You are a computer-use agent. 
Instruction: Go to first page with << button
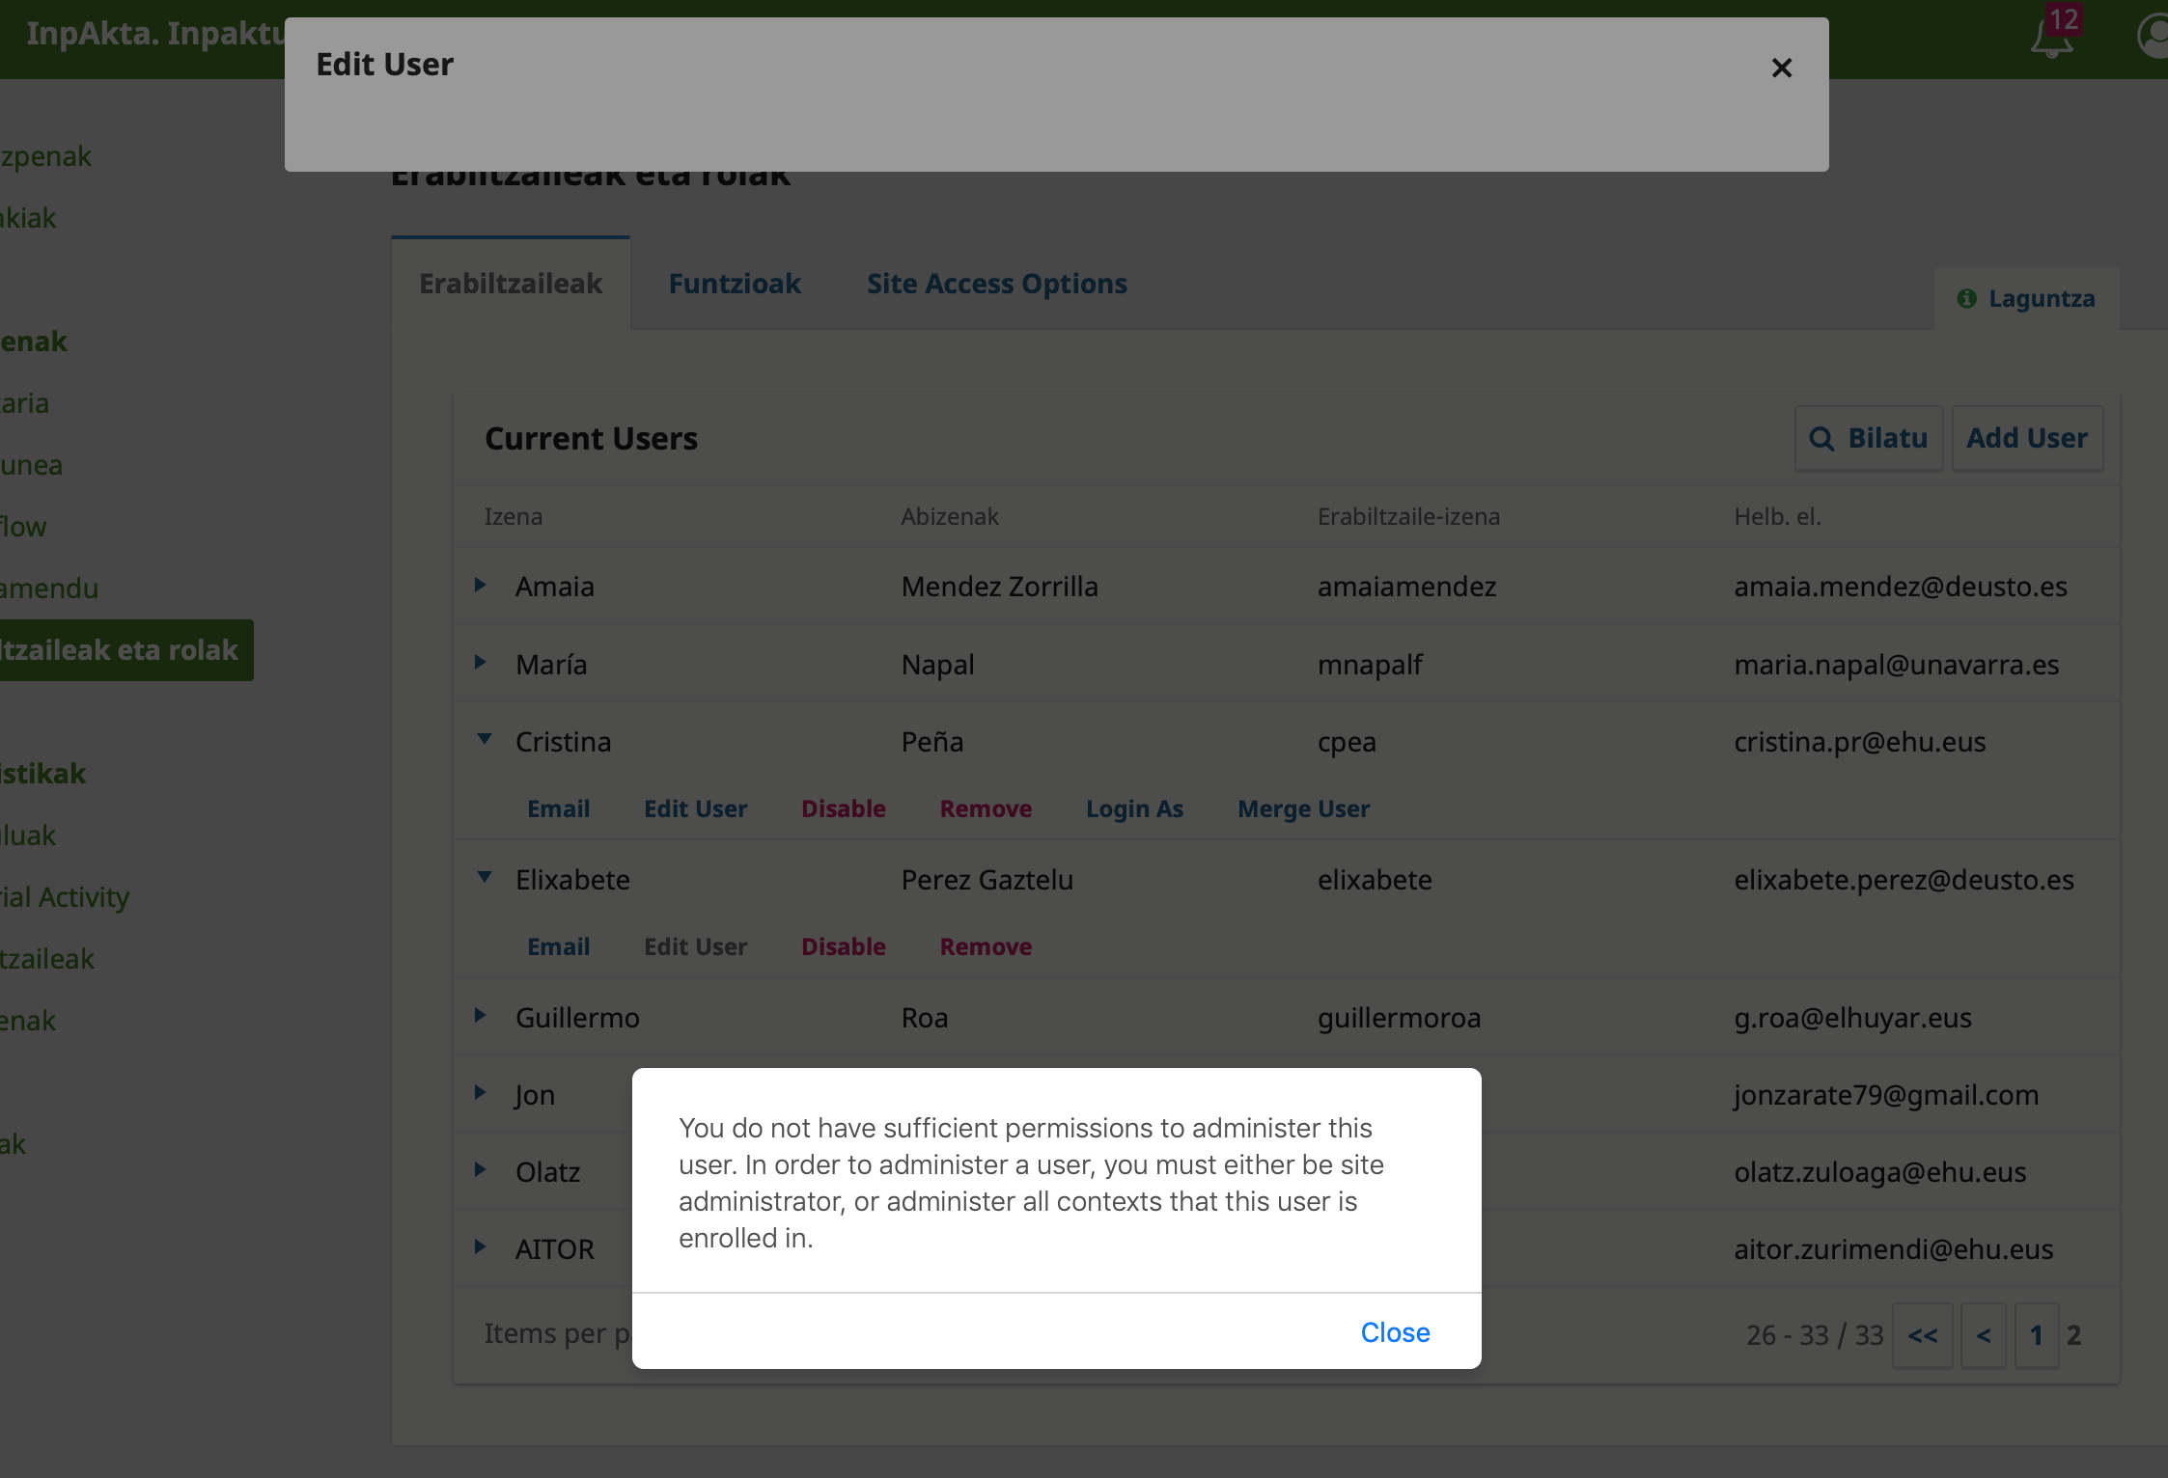point(1922,1336)
